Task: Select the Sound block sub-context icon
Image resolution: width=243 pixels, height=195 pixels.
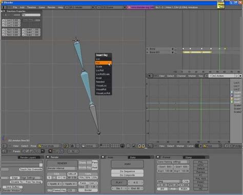Action: coord(62,151)
